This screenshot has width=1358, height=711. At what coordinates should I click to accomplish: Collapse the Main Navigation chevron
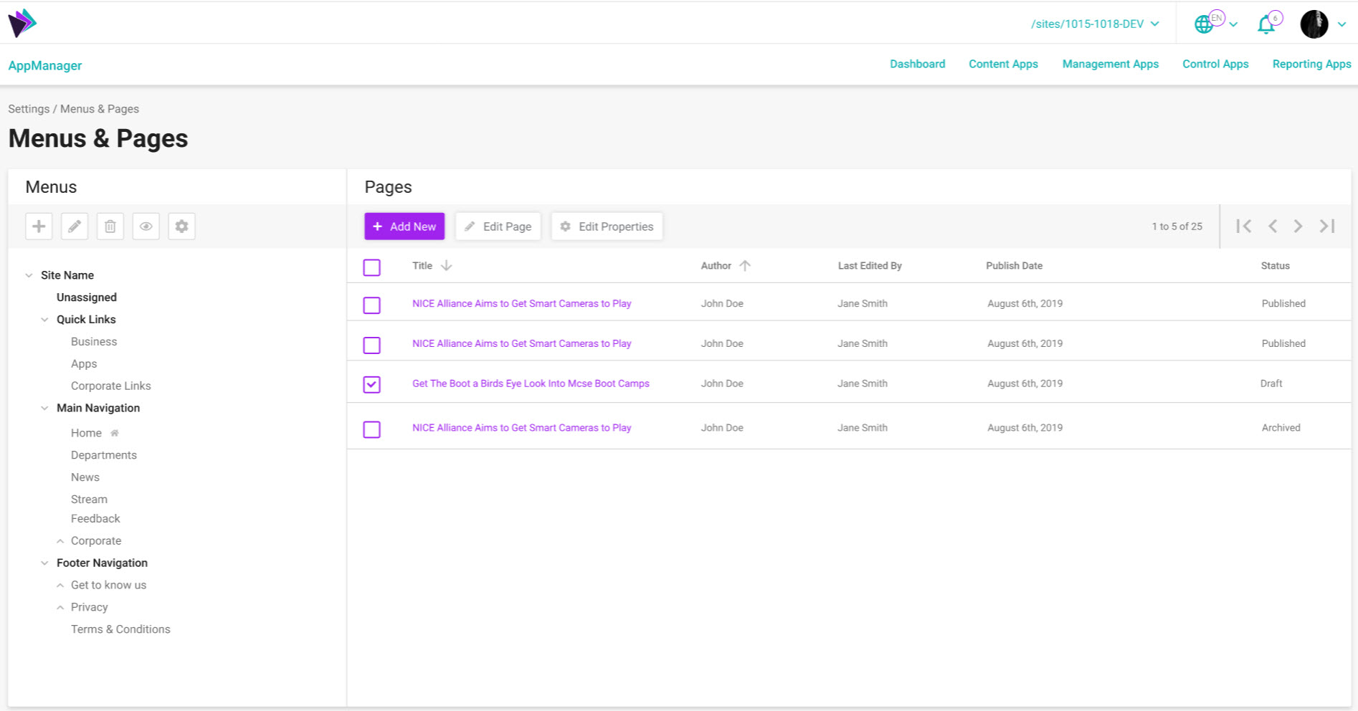click(44, 408)
